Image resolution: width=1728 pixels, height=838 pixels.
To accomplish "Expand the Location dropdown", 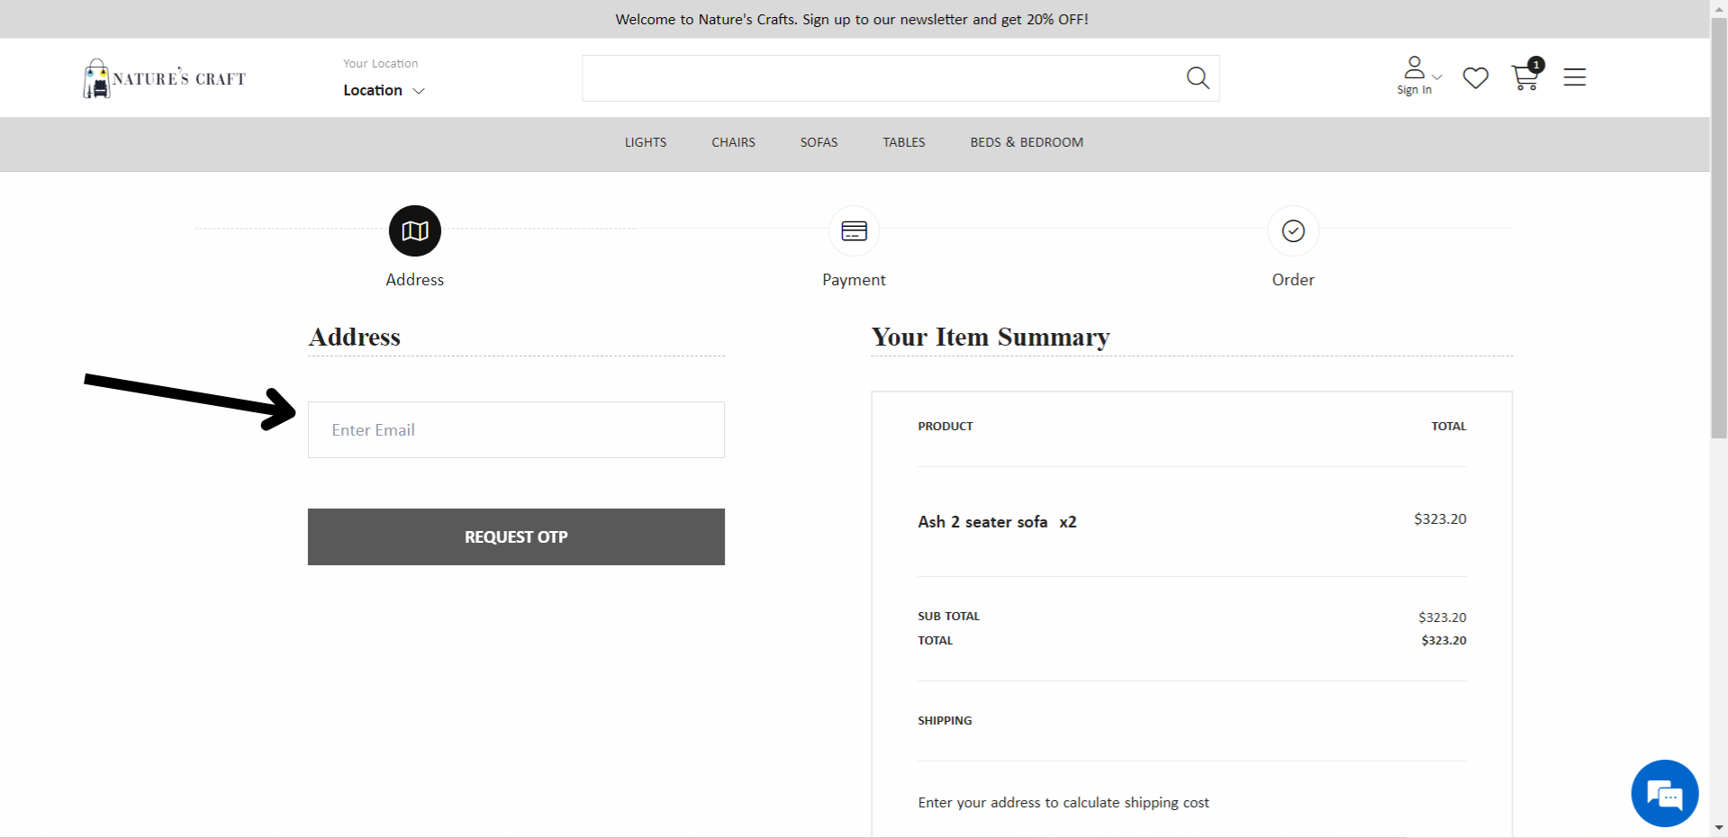I will (x=384, y=90).
